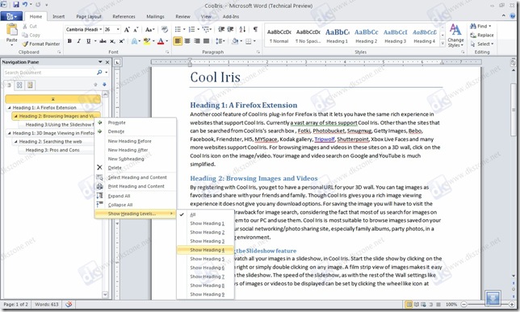Open the Borders dropdown
Viewport: 520px width, 312px height.
point(254,41)
